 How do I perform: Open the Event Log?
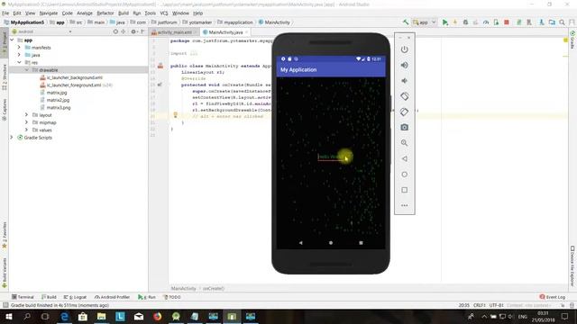(x=553, y=297)
